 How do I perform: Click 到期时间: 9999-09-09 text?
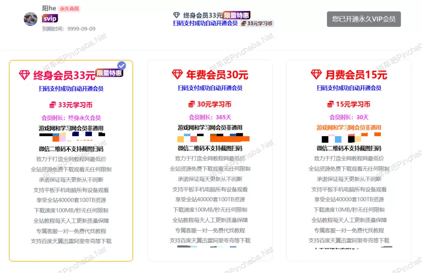click(x=69, y=29)
